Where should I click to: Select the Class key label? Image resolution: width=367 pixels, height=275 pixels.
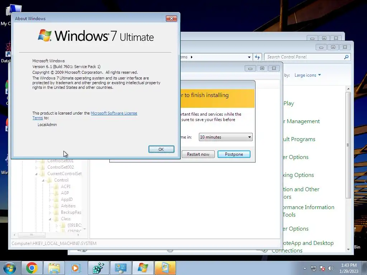coord(66,219)
